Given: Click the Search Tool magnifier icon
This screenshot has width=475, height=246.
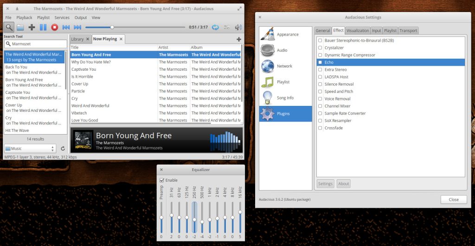Looking at the screenshot, I should [x=9, y=27].
